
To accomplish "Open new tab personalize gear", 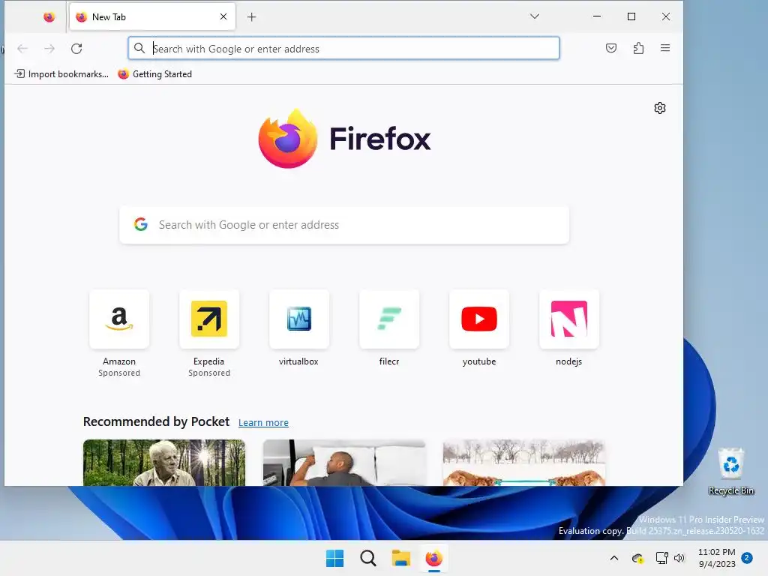I will point(660,108).
